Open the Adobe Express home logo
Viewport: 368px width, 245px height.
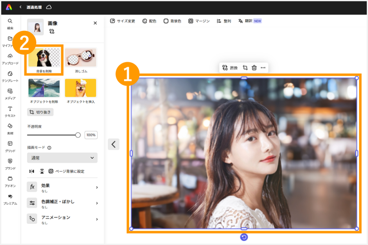click(x=9, y=7)
